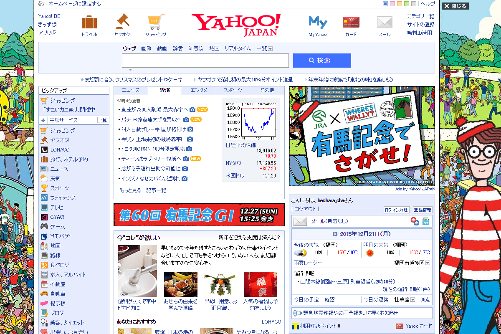Image resolution: width=501 pixels, height=334 pixels.
Task: Click the Y!モバゲー icon in sidebar
Action: click(x=44, y=236)
